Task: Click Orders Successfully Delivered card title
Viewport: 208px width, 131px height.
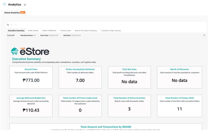Action: tap(80, 69)
